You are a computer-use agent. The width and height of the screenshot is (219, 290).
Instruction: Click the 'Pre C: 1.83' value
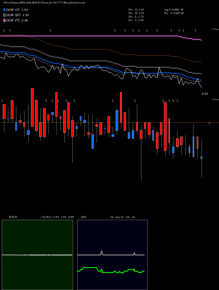point(136,20)
